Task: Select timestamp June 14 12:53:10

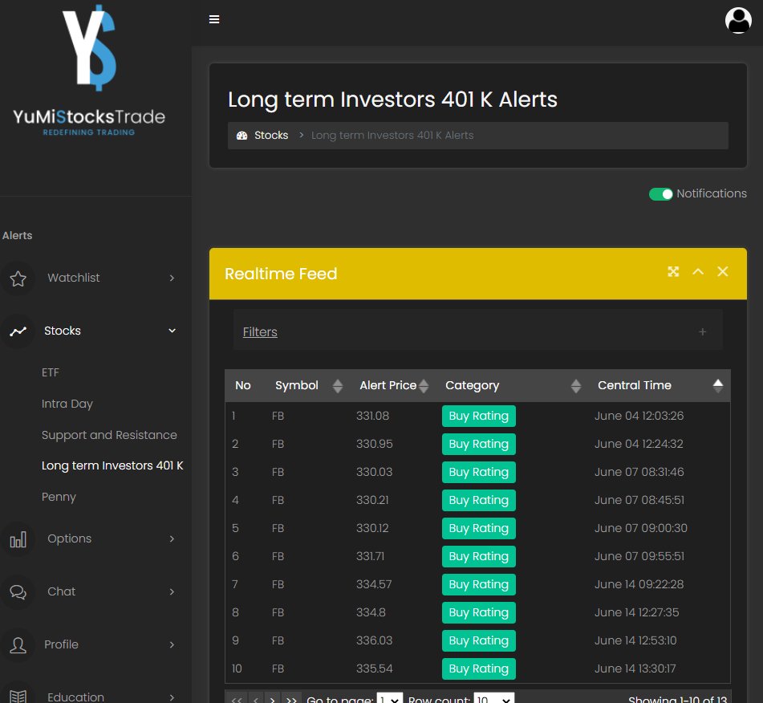Action: pyautogui.click(x=635, y=640)
